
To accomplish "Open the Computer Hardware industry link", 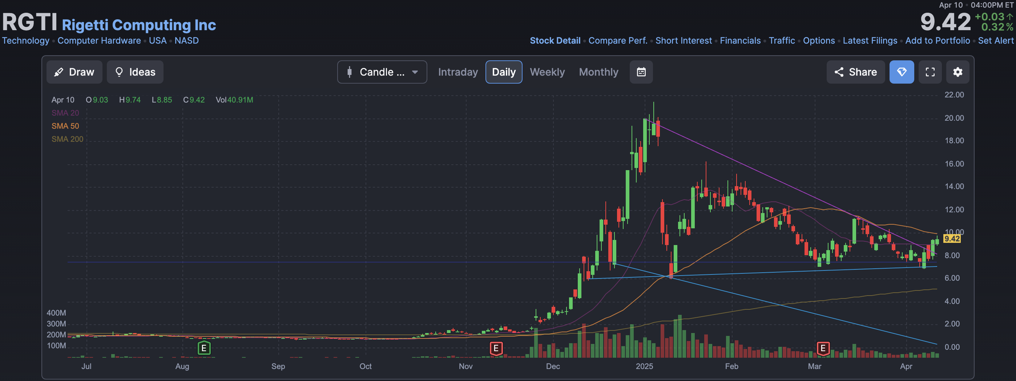I will (x=99, y=41).
